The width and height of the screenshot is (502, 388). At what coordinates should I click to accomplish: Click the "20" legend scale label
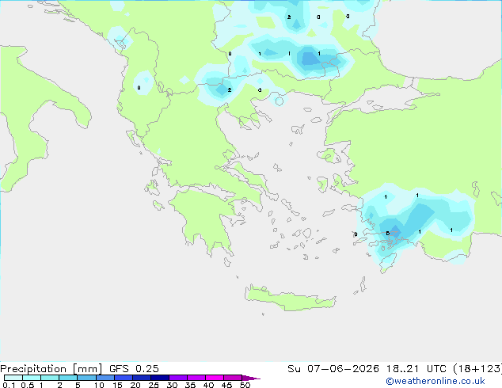point(135,385)
